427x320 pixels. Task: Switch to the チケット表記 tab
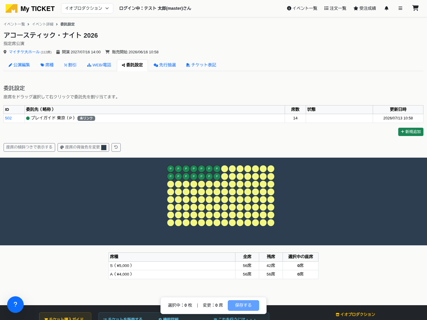click(x=201, y=65)
